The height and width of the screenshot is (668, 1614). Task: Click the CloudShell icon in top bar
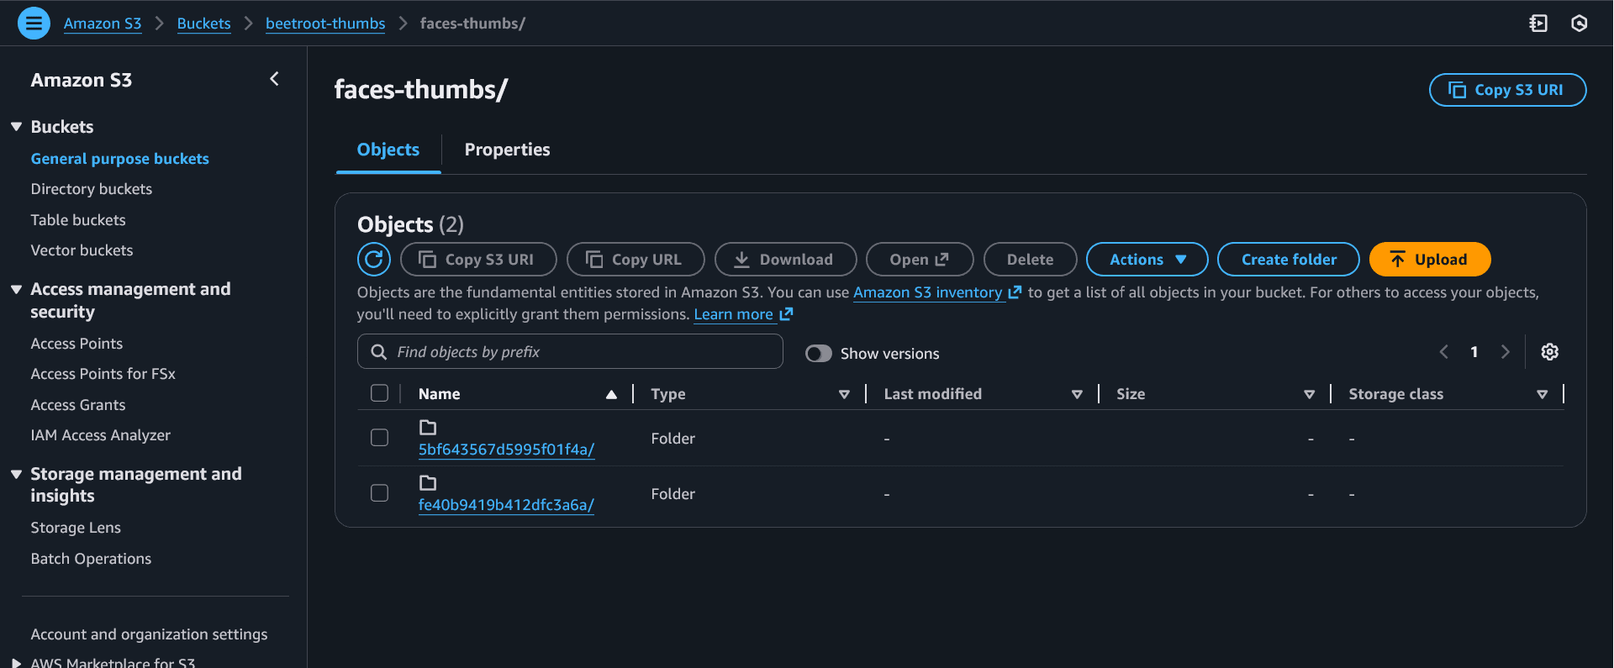(1538, 24)
